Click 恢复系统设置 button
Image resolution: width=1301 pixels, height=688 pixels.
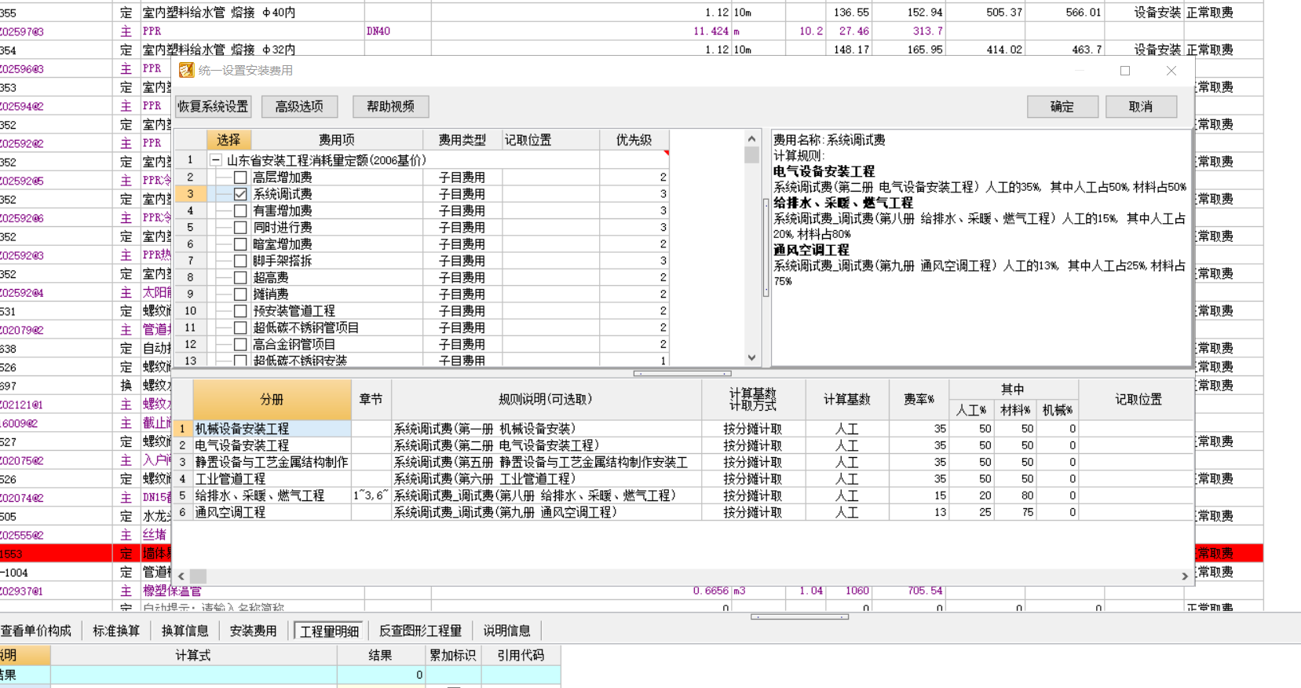[x=213, y=107]
